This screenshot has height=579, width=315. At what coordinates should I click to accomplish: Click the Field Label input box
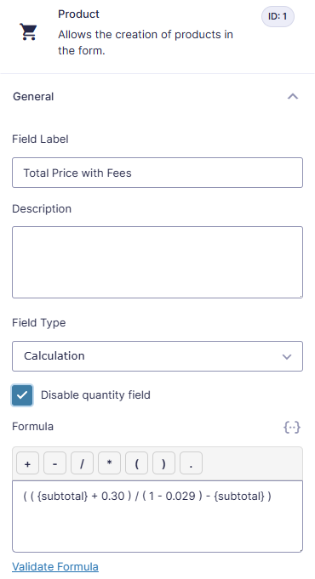point(157,173)
